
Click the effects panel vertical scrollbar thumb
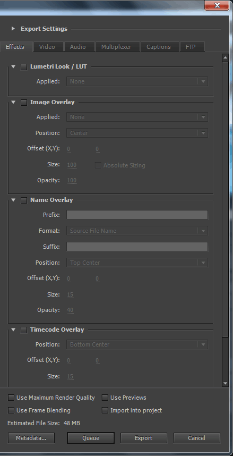click(x=226, y=199)
